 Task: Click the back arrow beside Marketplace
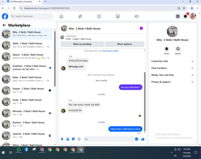click(4, 25)
